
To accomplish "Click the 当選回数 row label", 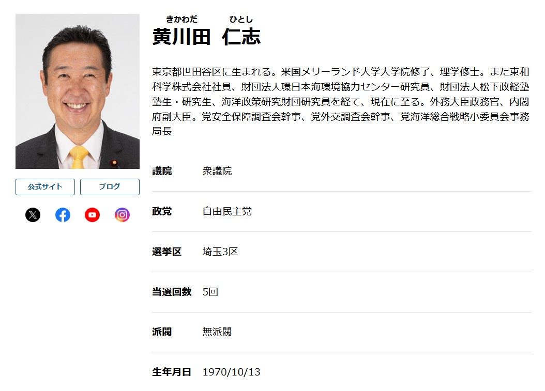I will tap(172, 292).
